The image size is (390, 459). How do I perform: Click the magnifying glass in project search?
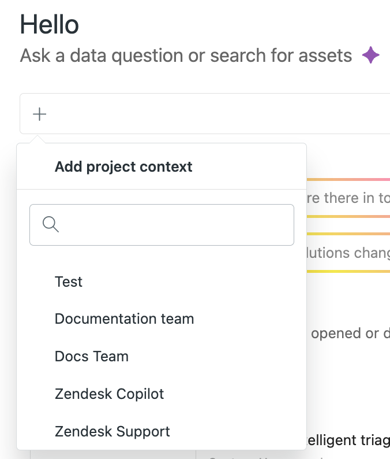click(51, 224)
